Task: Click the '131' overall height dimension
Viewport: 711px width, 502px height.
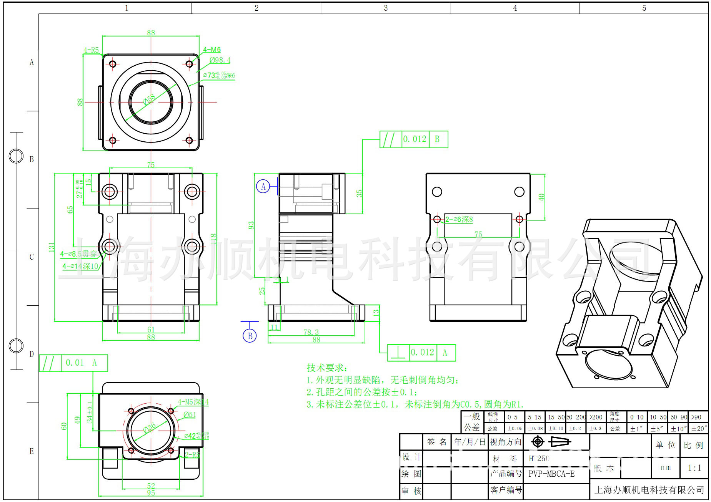Action: point(52,247)
